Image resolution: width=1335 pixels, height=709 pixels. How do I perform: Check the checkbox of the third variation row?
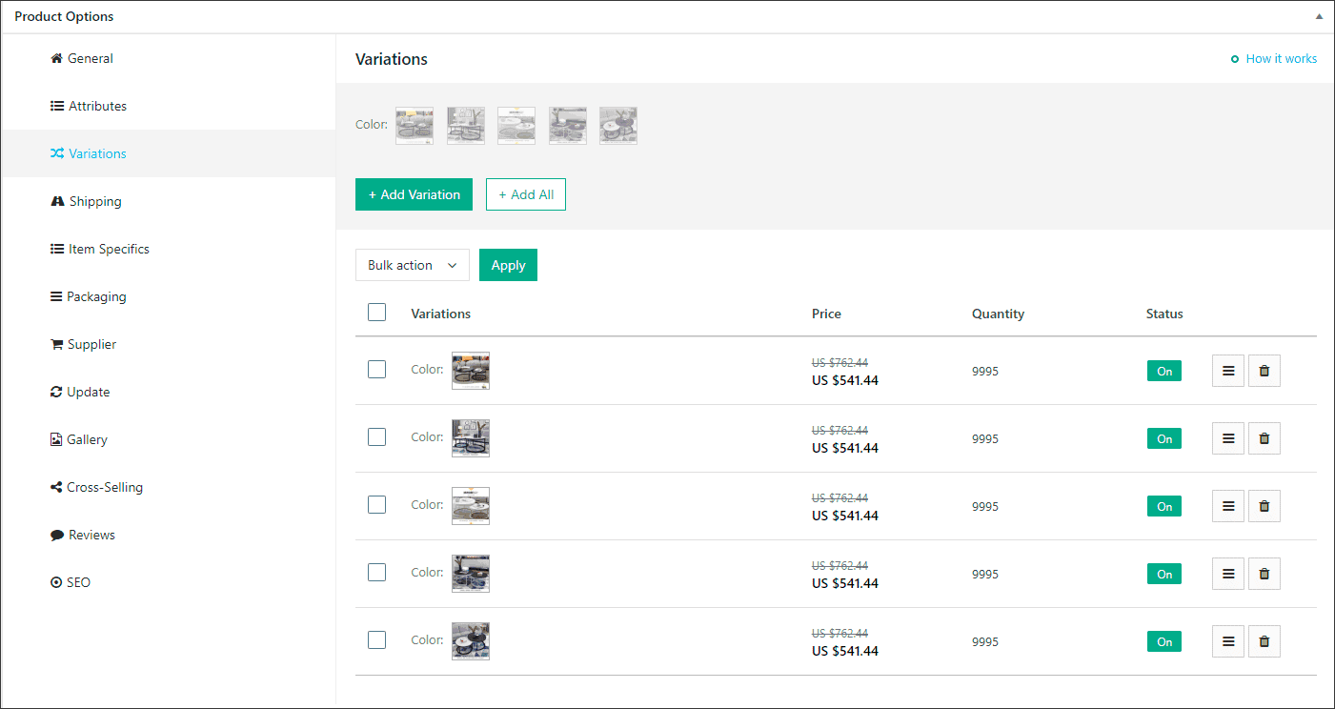(x=376, y=504)
